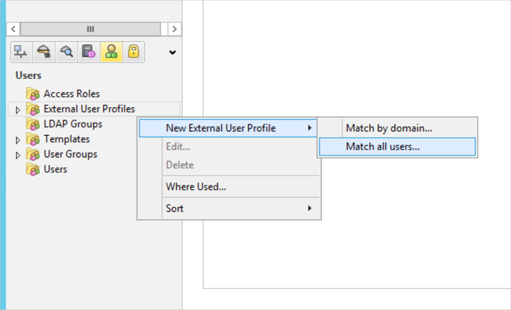Open the toolbar overflow dropdown arrow
The width and height of the screenshot is (511, 310).
[173, 53]
